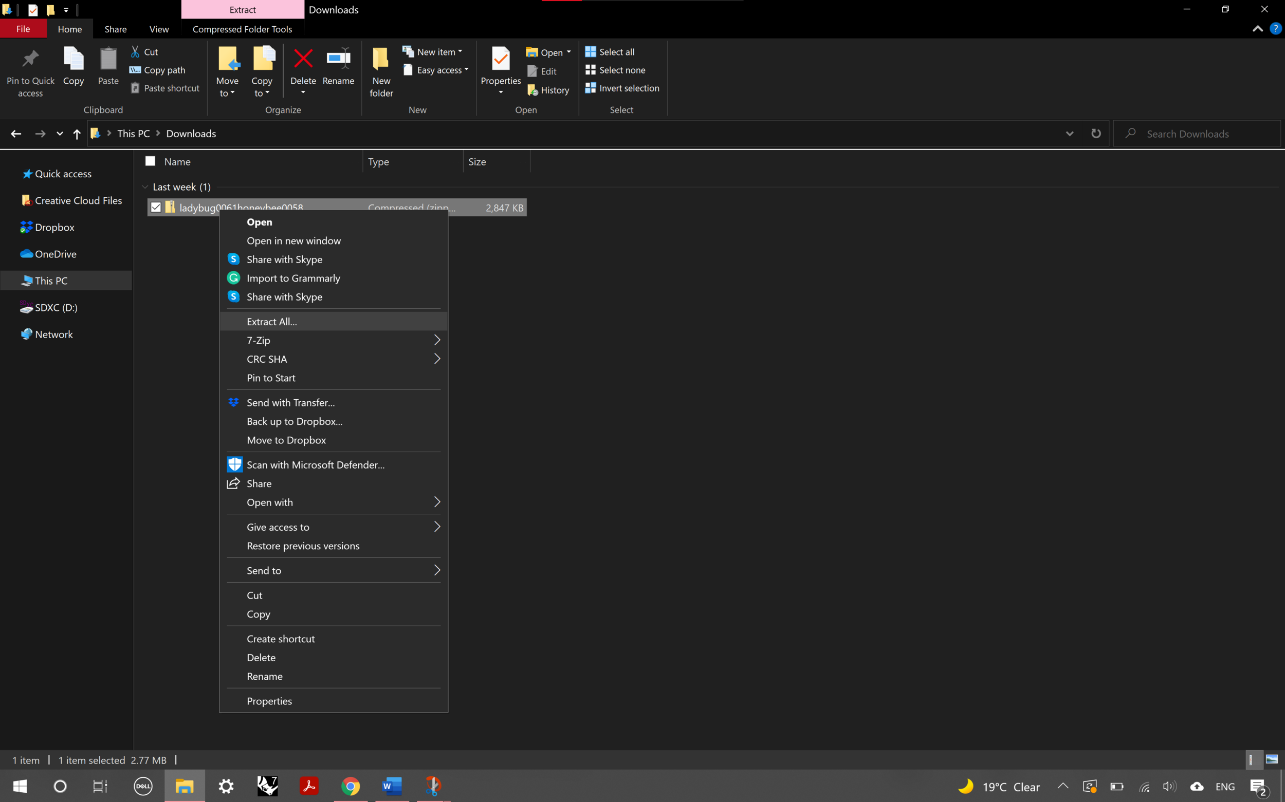The width and height of the screenshot is (1285, 802).
Task: Choose Properties in context menu
Action: click(x=333, y=701)
